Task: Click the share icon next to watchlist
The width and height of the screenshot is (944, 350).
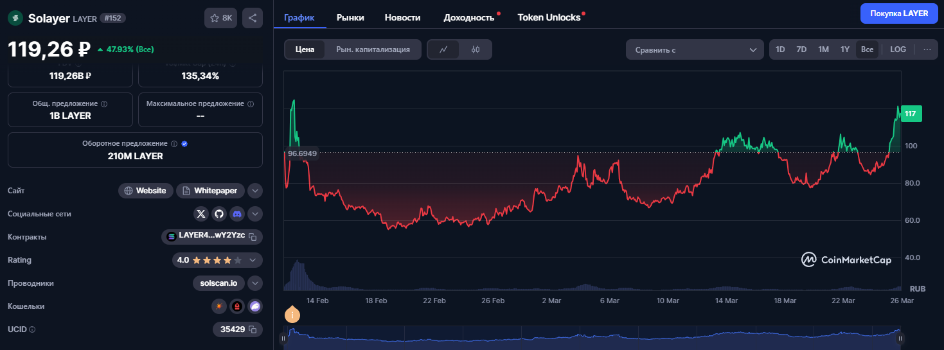Action: pyautogui.click(x=253, y=18)
